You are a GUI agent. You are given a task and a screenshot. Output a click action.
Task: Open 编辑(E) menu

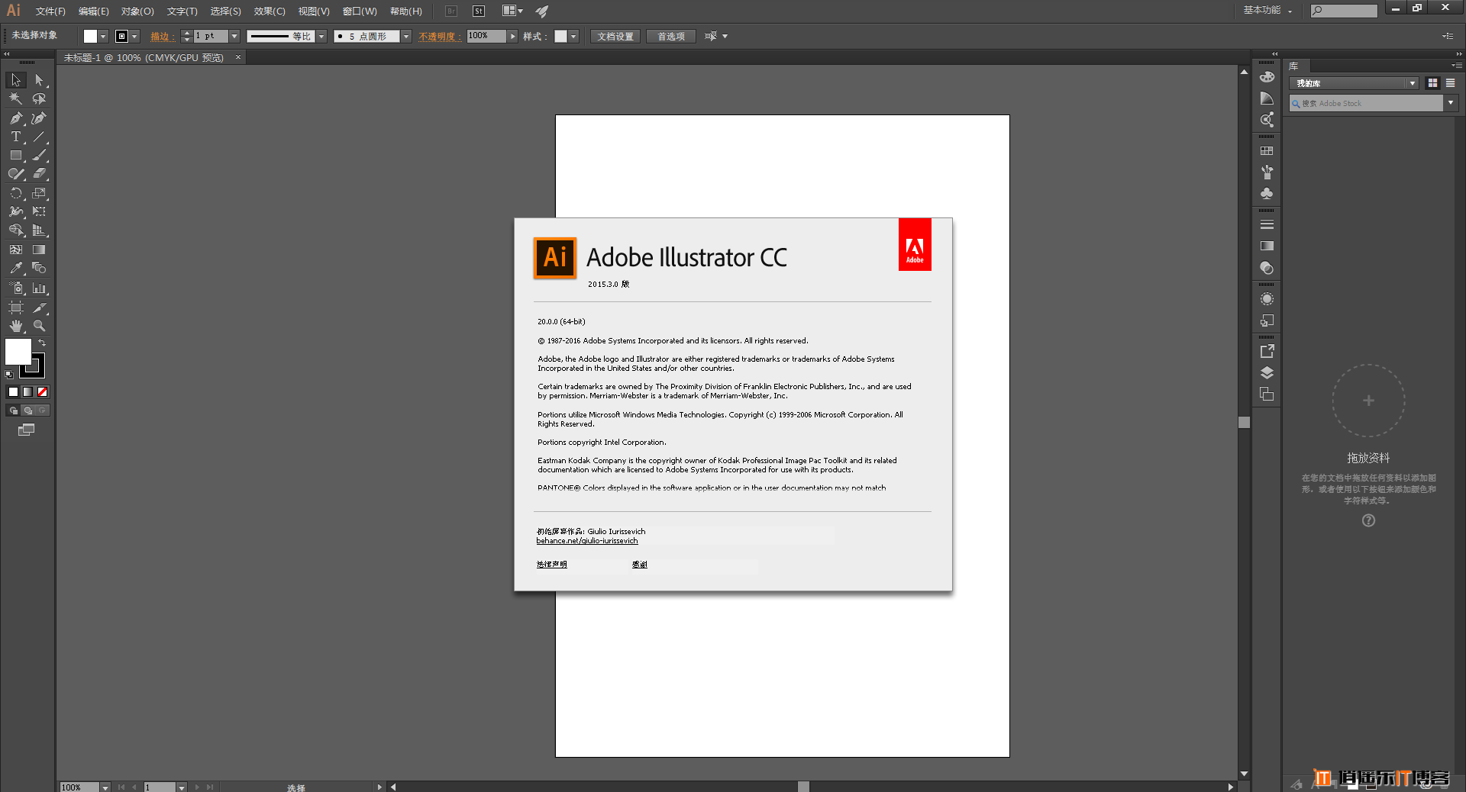click(93, 11)
